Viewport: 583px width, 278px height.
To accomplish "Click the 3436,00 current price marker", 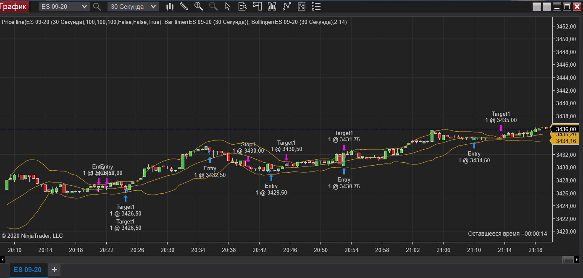I will pos(565,129).
